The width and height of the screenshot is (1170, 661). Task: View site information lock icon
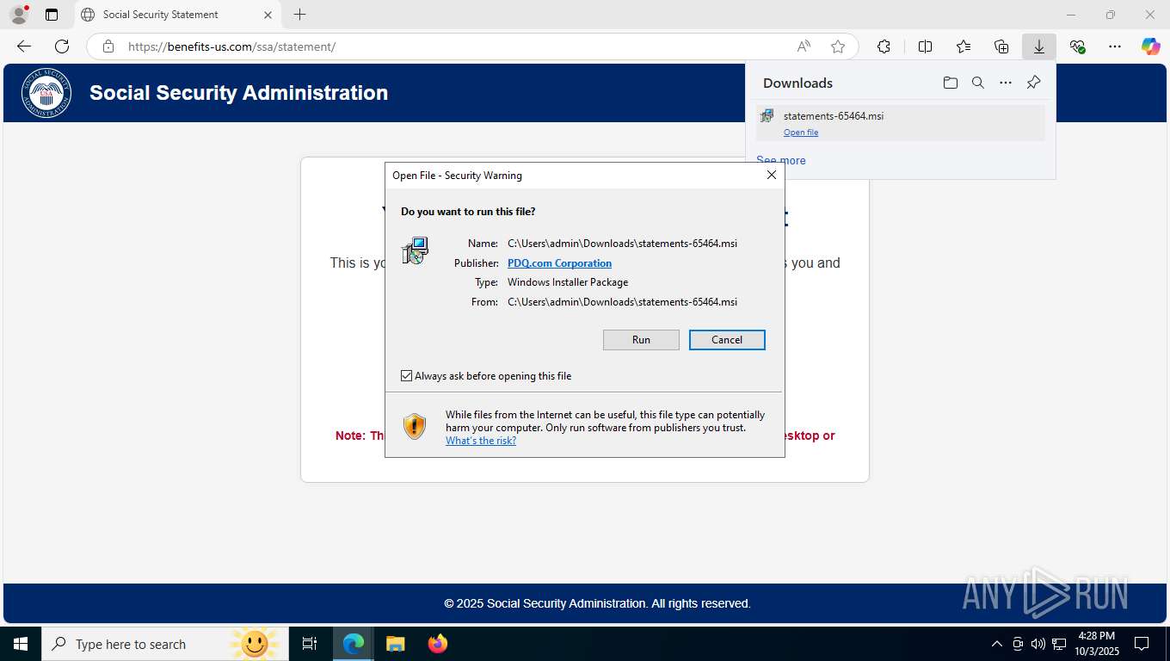point(108,46)
